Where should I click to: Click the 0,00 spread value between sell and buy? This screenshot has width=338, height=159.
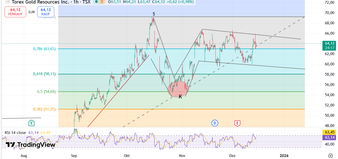click(32, 12)
